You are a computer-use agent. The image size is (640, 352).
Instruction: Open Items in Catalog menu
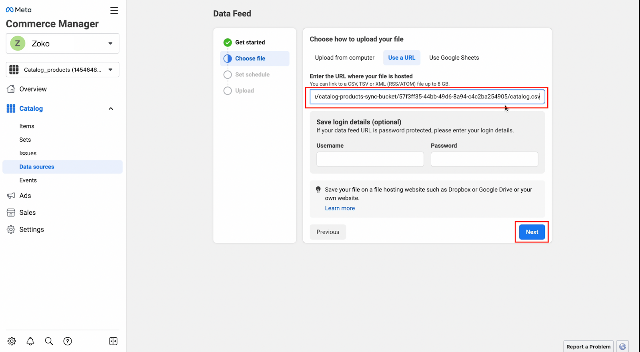point(27,126)
